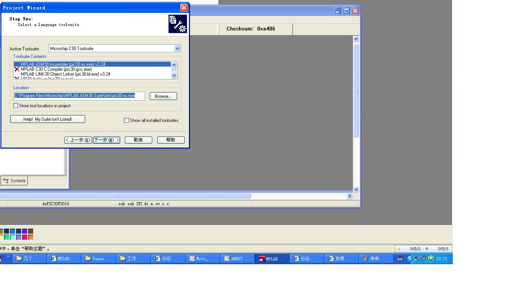Open 发表... taskbar button
This screenshot has width=515, height=289.
[x=342, y=259]
